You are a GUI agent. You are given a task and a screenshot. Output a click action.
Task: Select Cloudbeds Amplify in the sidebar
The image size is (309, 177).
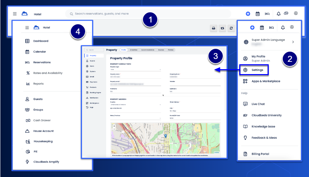[46, 162]
